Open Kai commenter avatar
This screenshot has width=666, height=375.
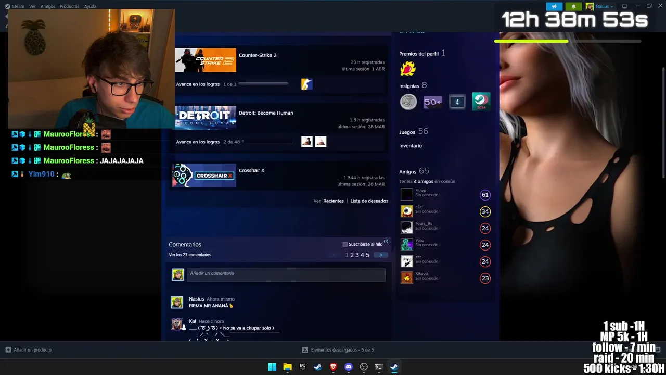click(x=177, y=324)
